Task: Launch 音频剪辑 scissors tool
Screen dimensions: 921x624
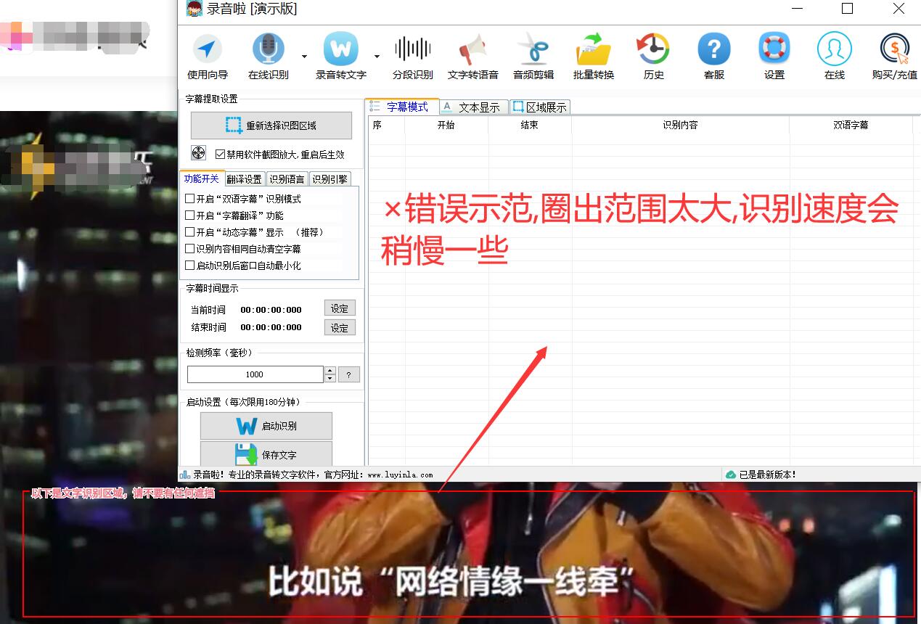Action: coord(533,50)
